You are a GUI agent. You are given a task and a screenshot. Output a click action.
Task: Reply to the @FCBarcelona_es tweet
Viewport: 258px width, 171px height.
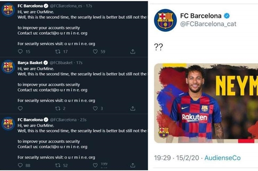[20, 51]
